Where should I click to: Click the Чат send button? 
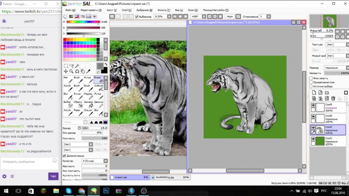[x=53, y=176]
